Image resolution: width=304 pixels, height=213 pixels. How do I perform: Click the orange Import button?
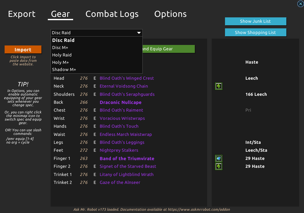(x=23, y=50)
